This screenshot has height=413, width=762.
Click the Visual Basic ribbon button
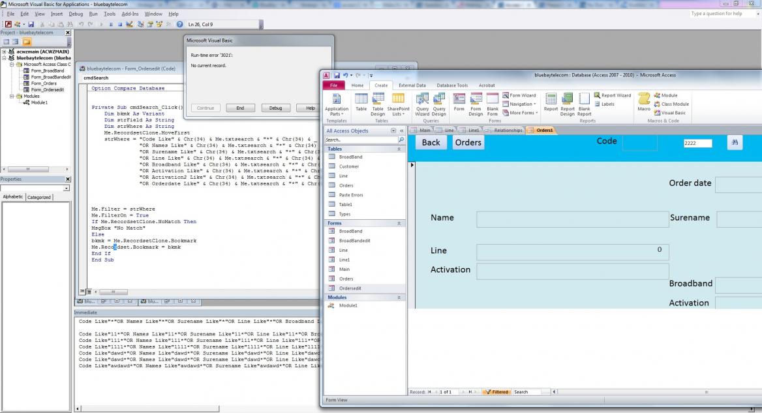tap(669, 113)
